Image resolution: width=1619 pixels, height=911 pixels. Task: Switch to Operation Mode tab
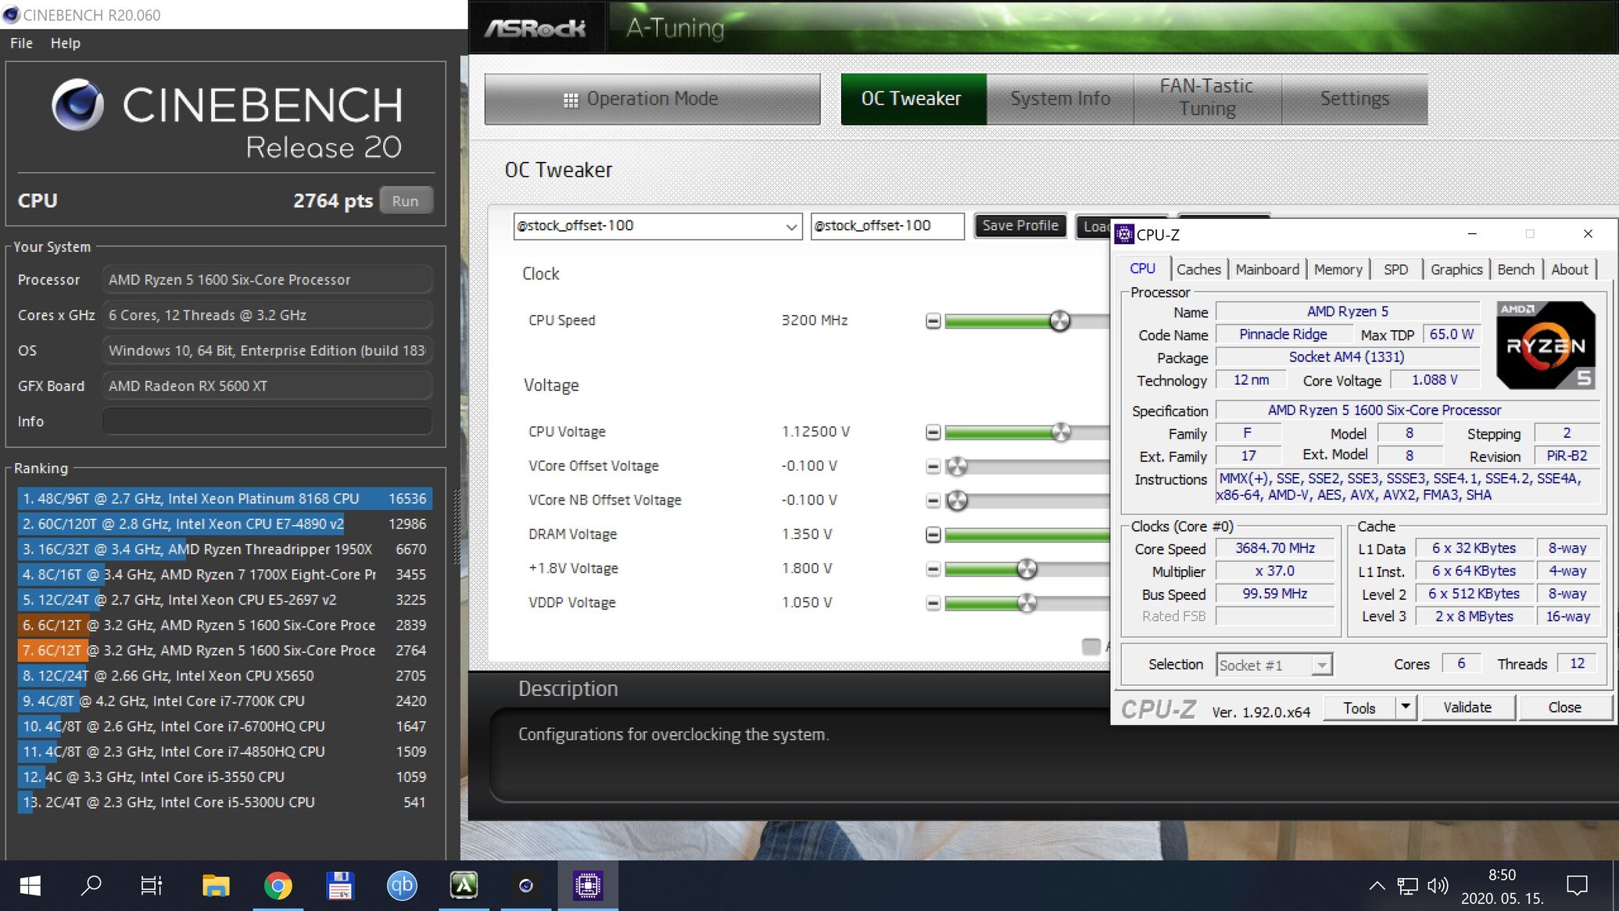(x=652, y=99)
